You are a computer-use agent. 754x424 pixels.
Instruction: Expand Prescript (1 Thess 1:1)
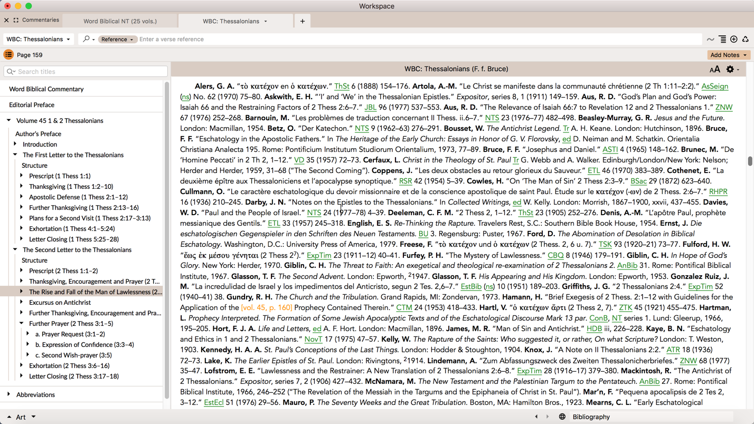22,176
